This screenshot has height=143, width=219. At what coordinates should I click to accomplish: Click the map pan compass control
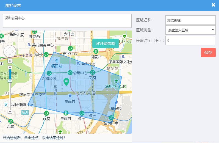(10, 51)
